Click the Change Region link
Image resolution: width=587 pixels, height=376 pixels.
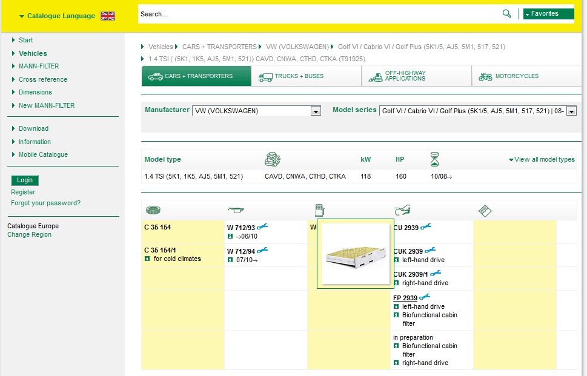coord(29,234)
